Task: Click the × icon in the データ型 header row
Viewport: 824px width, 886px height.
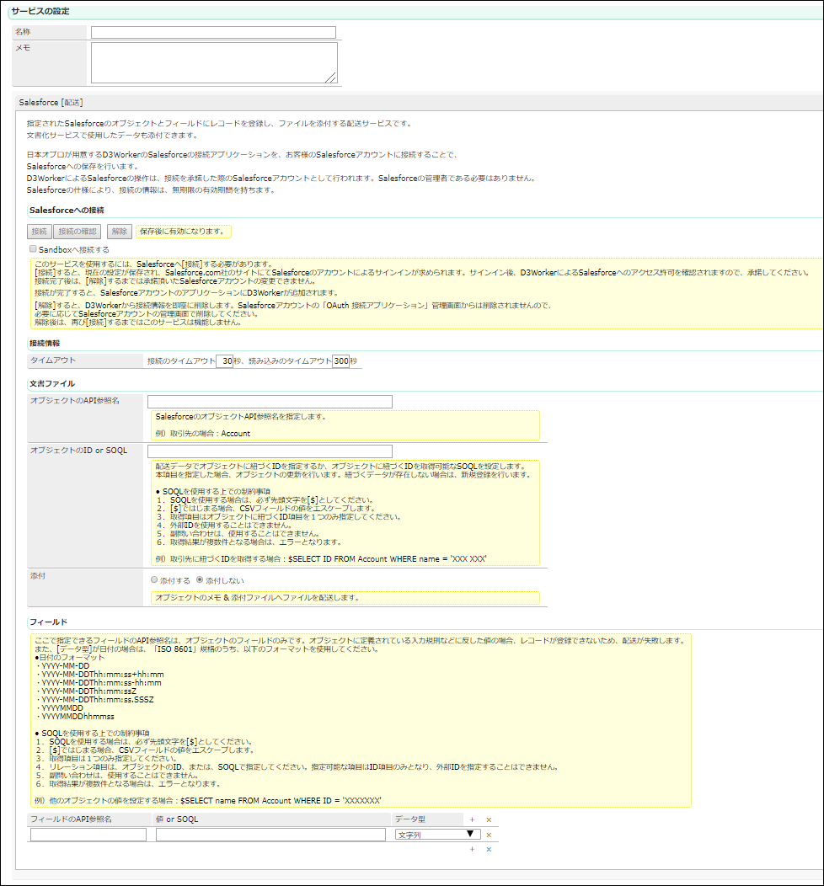Action: [489, 820]
